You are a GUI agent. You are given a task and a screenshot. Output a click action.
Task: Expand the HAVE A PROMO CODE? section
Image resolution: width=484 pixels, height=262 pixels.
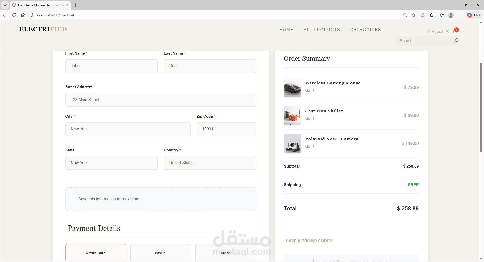coord(309,241)
